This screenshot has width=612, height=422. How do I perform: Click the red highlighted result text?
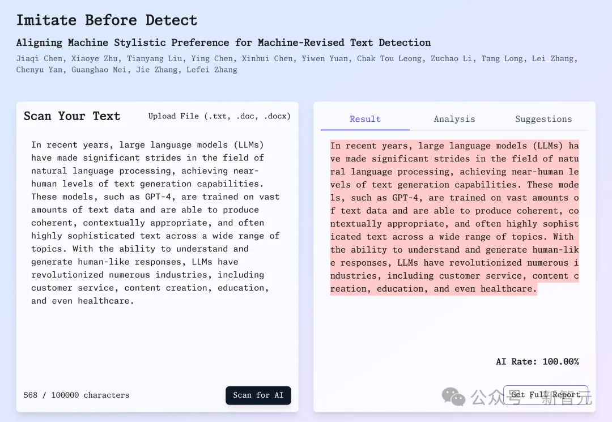pos(454,218)
